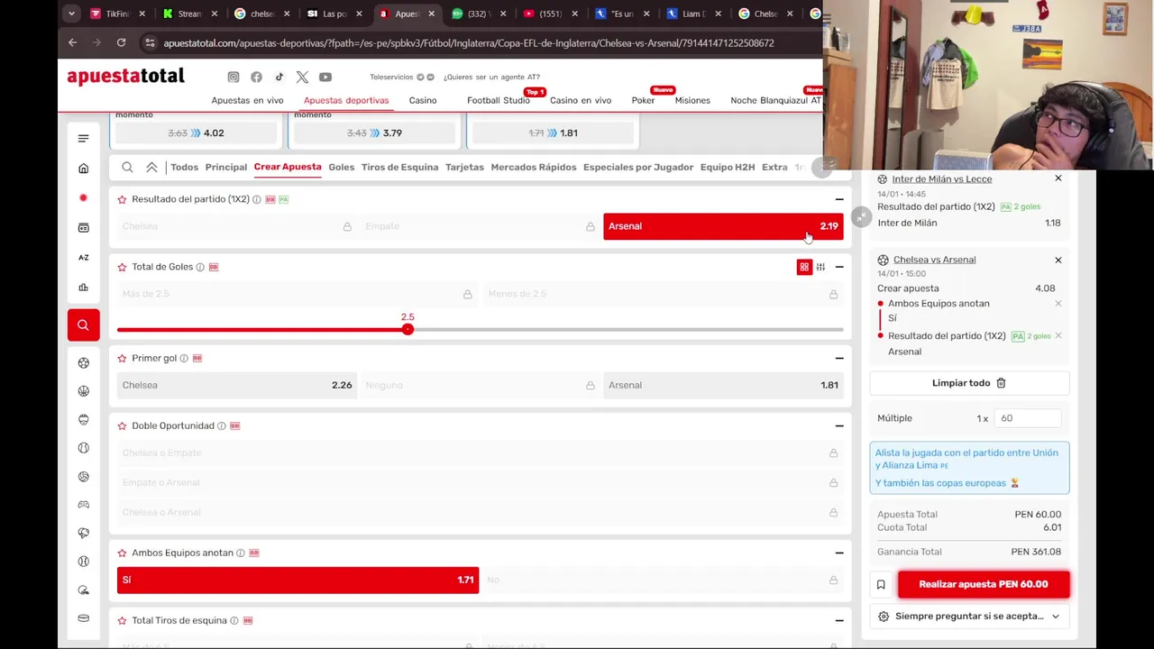Switch Total de Goles to slider view icon
Viewport: 1154px width, 649px height.
click(x=820, y=267)
